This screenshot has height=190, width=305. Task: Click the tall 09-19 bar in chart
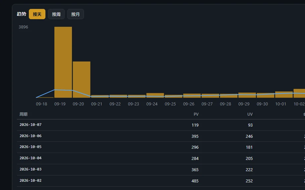[x=63, y=62]
